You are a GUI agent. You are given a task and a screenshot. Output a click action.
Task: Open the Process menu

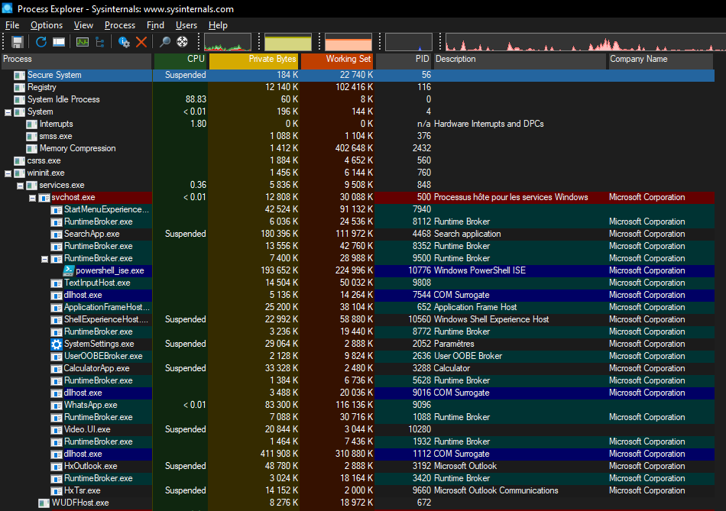click(120, 25)
